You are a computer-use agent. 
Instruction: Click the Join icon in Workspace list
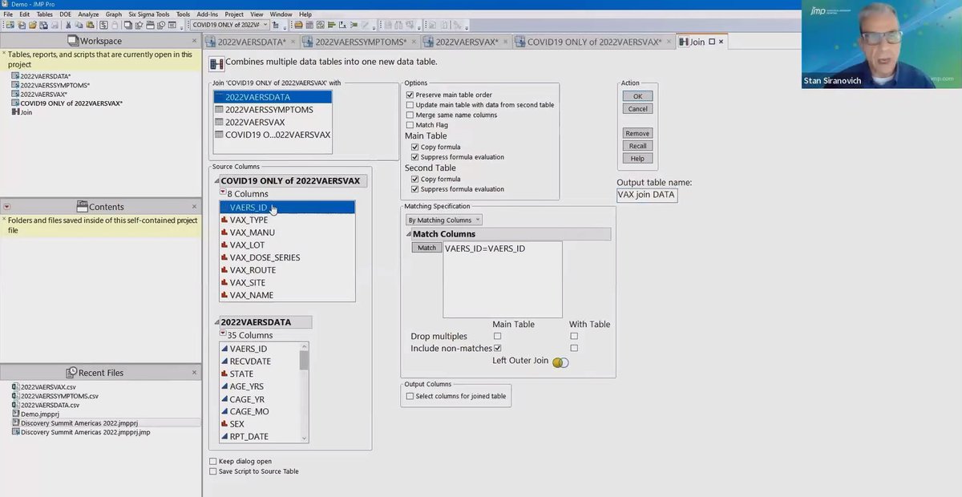click(x=15, y=112)
